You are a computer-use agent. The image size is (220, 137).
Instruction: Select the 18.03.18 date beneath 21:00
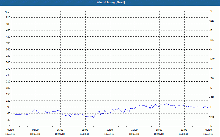point(183,134)
